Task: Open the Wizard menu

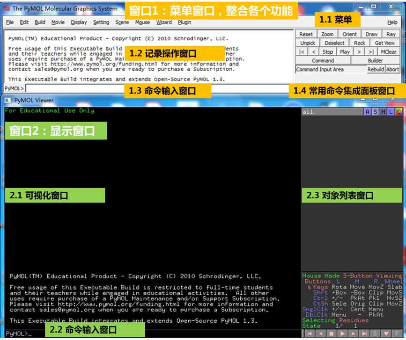Action: point(164,22)
